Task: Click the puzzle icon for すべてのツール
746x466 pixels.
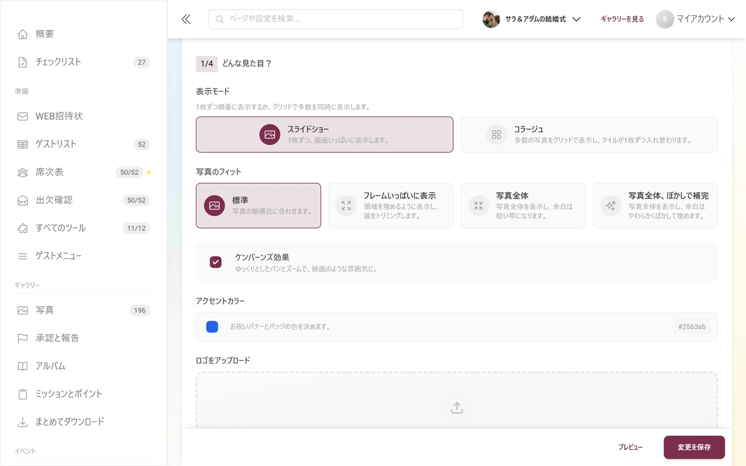Action: [23, 228]
